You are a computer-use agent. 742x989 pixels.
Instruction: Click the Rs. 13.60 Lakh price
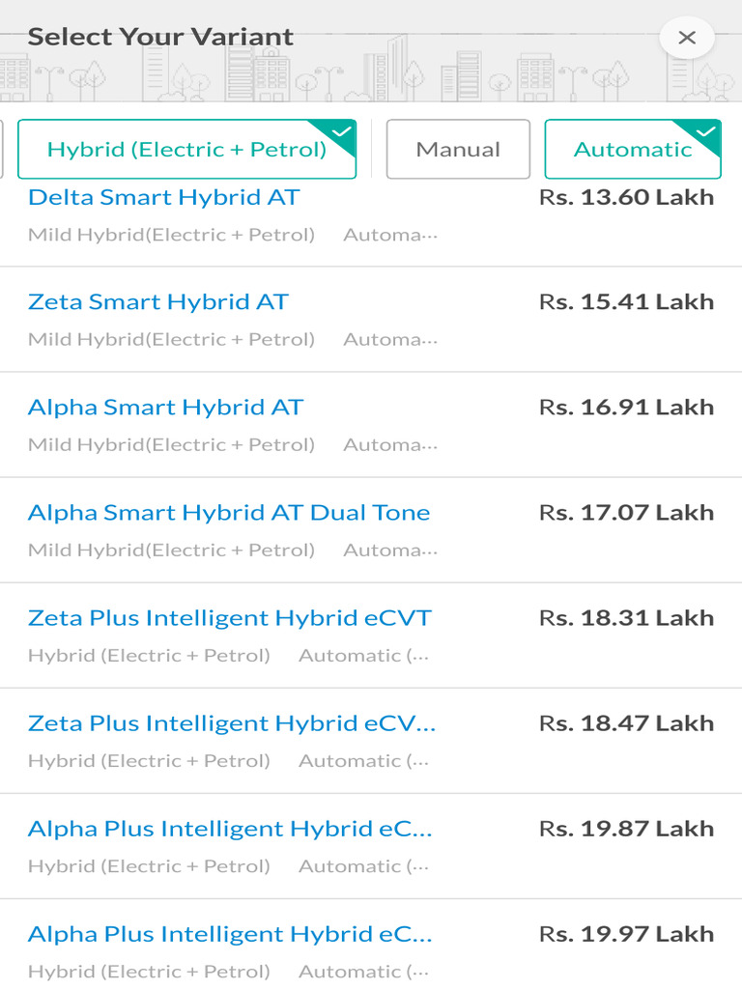pos(626,198)
